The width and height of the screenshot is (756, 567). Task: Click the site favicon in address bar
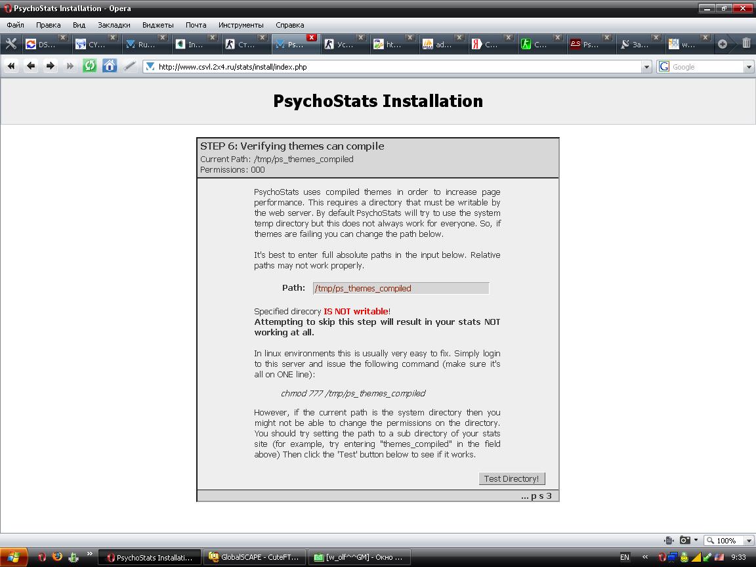[x=150, y=66]
